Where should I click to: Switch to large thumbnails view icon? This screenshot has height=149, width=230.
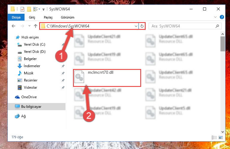point(221,137)
